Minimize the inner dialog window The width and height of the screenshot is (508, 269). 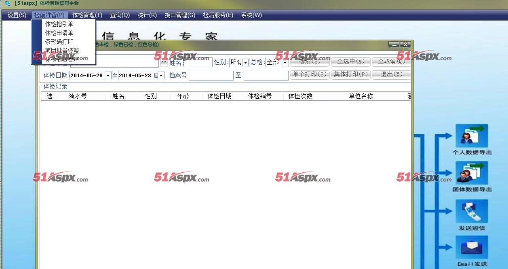coord(394,44)
